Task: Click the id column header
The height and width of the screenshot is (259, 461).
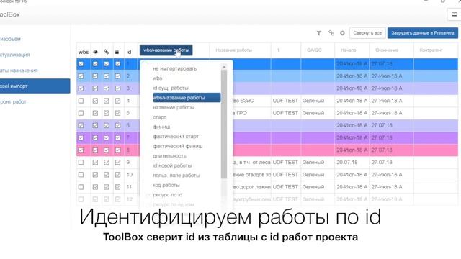Action: pos(129,52)
